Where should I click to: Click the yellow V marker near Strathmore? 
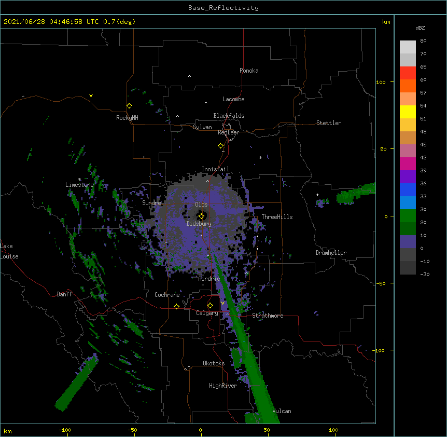pos(222,303)
